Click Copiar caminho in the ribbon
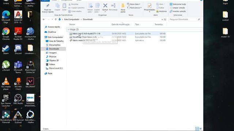 (76, 8)
